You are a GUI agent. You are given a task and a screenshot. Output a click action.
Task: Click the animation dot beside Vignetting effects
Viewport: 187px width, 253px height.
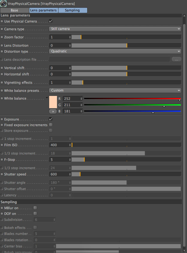pos(2,83)
